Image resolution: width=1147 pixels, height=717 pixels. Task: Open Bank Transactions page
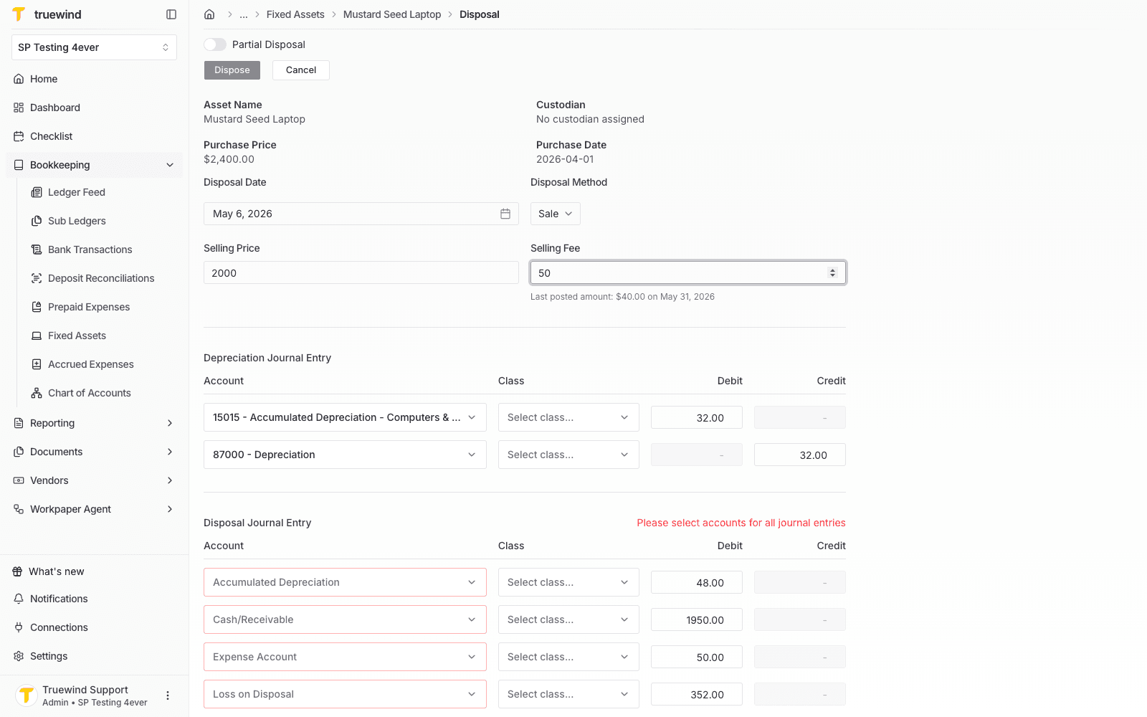click(90, 250)
